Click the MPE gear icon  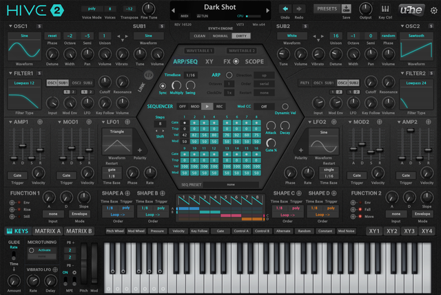pos(74,272)
